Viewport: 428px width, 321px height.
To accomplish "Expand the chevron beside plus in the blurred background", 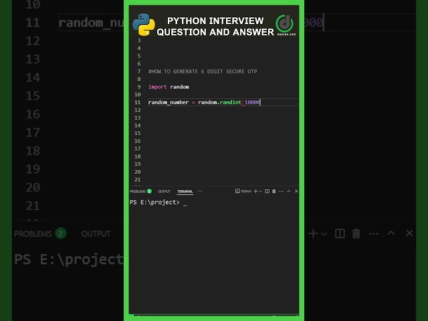I will click(x=324, y=234).
